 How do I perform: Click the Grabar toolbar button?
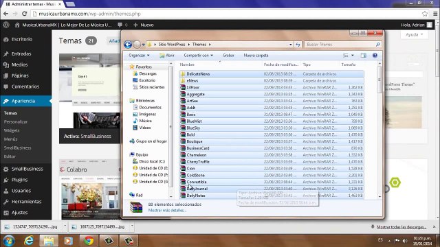point(228,56)
